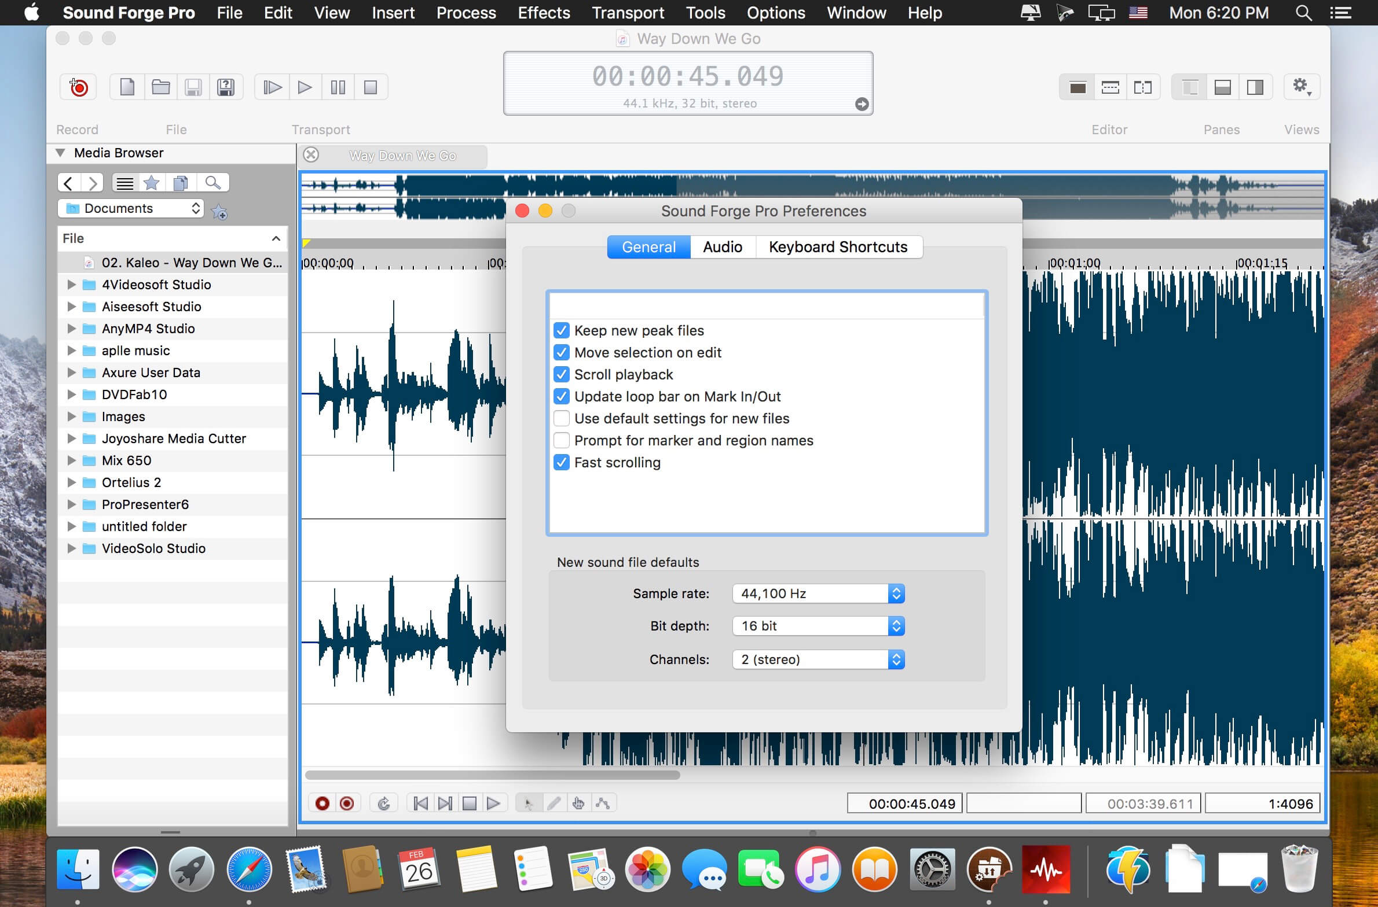This screenshot has width=1378, height=907.
Task: Open the Process menu
Action: click(x=466, y=13)
